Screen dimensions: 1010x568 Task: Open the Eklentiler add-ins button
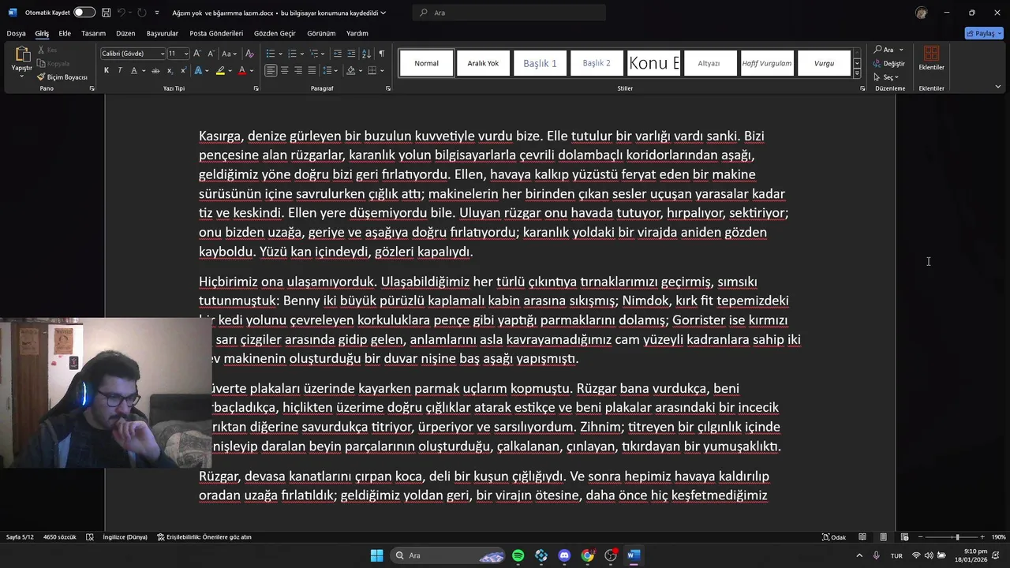point(931,58)
